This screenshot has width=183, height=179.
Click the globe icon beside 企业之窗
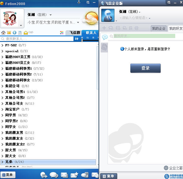click(x=166, y=168)
